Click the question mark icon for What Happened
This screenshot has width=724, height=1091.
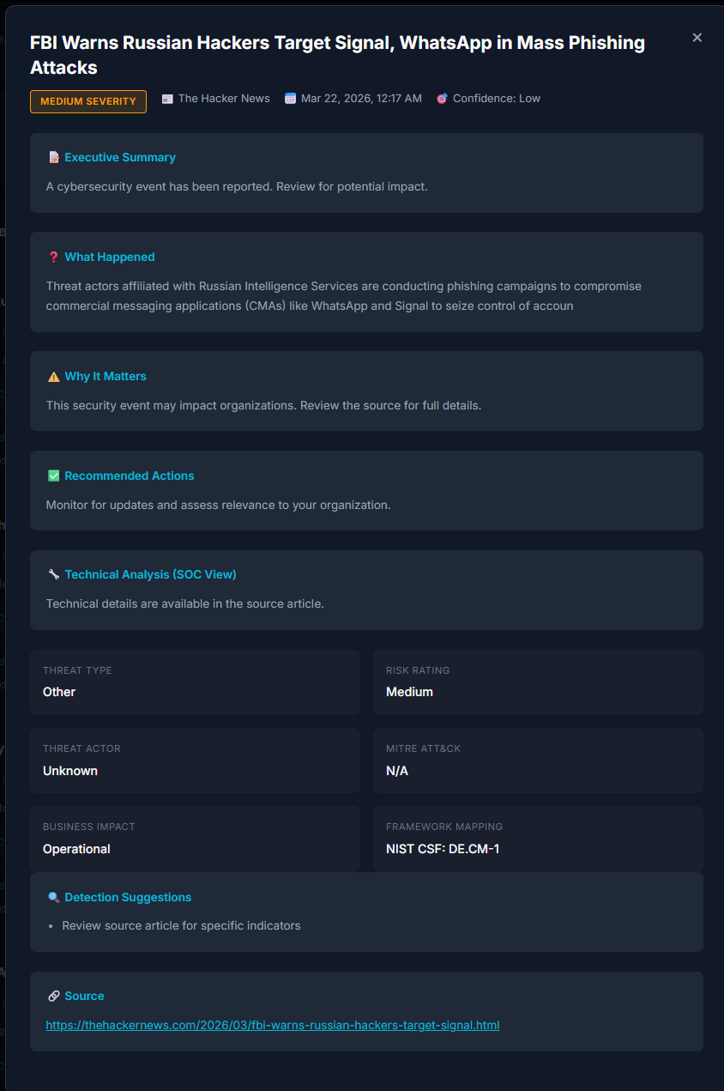(x=54, y=257)
